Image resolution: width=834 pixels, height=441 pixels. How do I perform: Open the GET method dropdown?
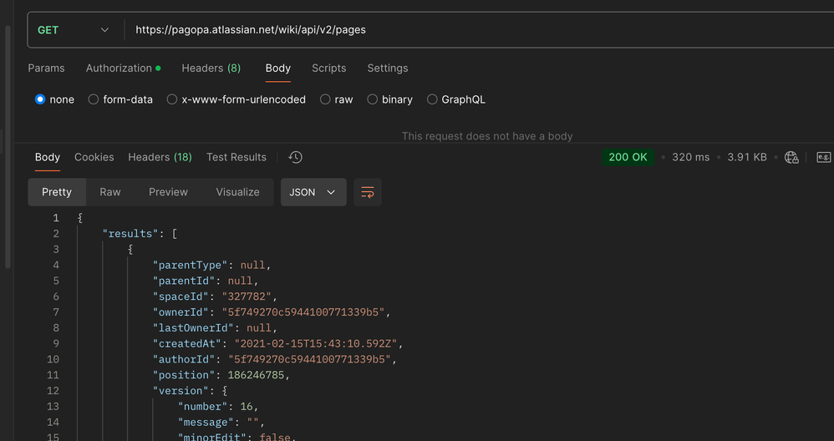tap(74, 30)
